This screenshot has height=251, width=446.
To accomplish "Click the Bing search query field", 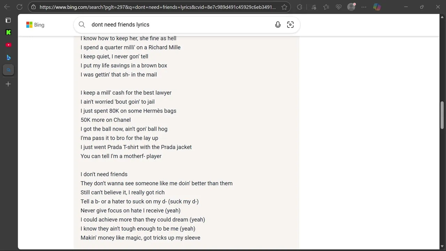I will (174, 25).
